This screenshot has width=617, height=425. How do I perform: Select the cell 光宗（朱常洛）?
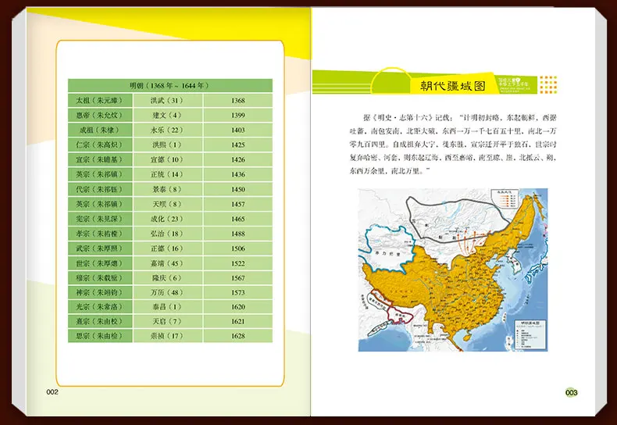pos(100,307)
